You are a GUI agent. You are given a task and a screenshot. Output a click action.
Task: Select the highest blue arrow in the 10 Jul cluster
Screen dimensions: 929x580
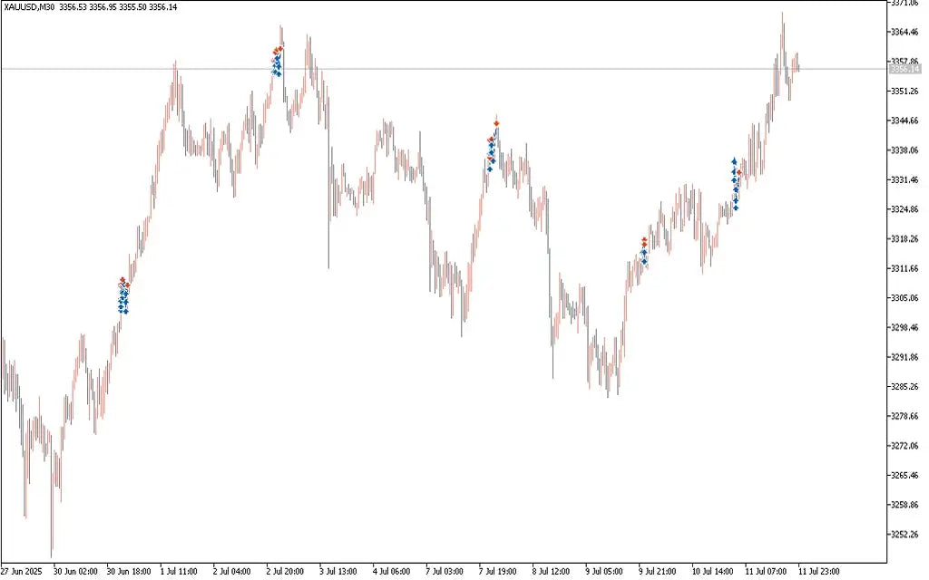click(734, 160)
